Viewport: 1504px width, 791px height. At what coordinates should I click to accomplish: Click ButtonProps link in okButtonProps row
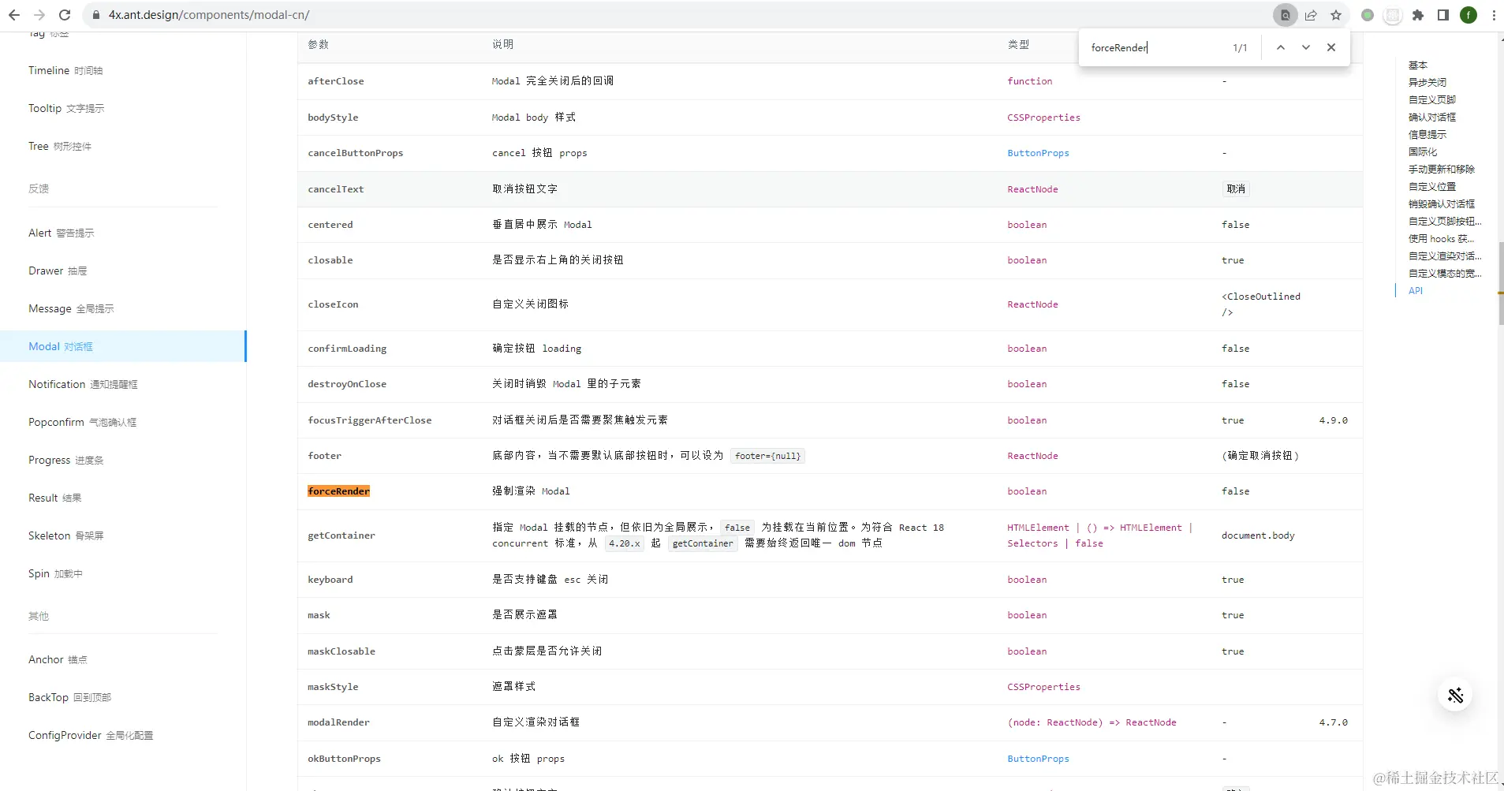coord(1038,759)
